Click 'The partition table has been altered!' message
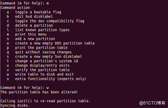 click(39, 92)
